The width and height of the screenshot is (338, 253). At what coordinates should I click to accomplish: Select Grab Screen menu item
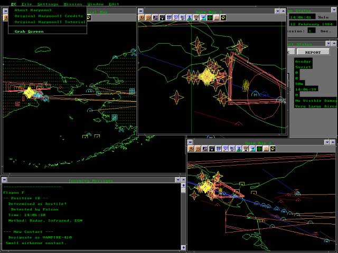pyautogui.click(x=29, y=32)
